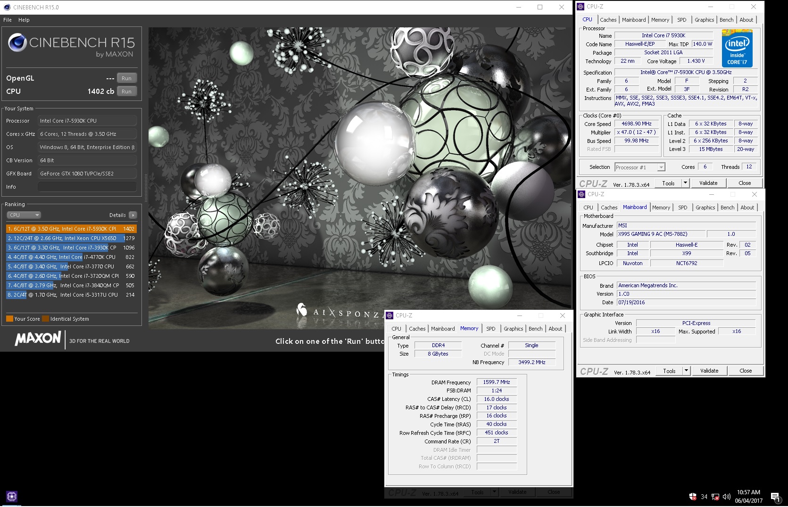Open the network tray icon
Viewport: 788px width, 507px height.
[715, 497]
